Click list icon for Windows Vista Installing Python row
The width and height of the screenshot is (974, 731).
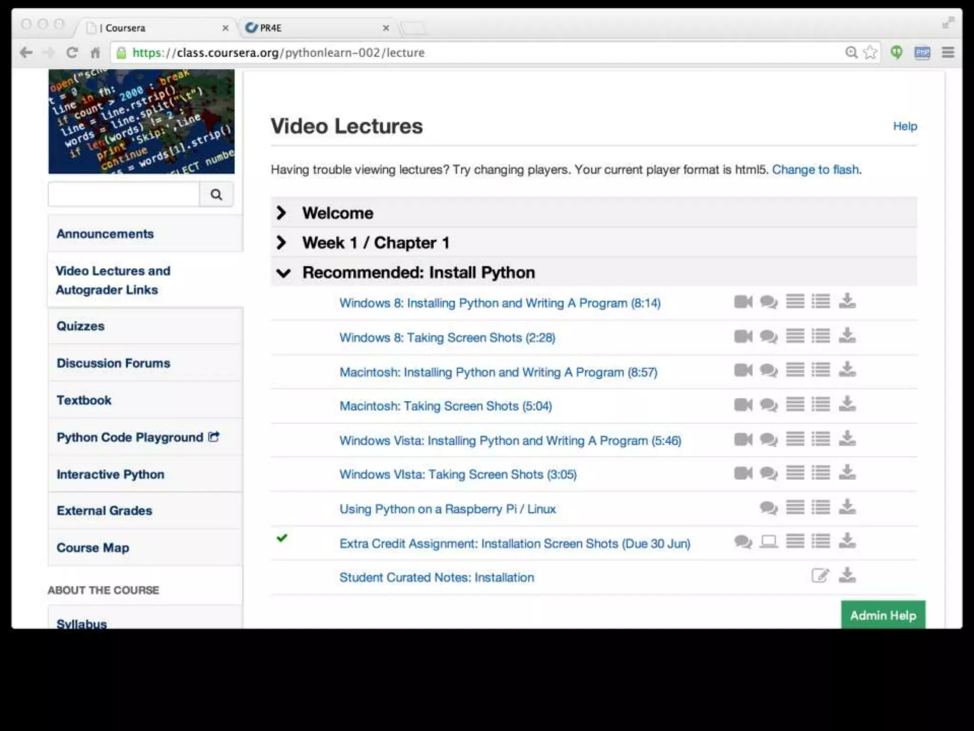(821, 439)
